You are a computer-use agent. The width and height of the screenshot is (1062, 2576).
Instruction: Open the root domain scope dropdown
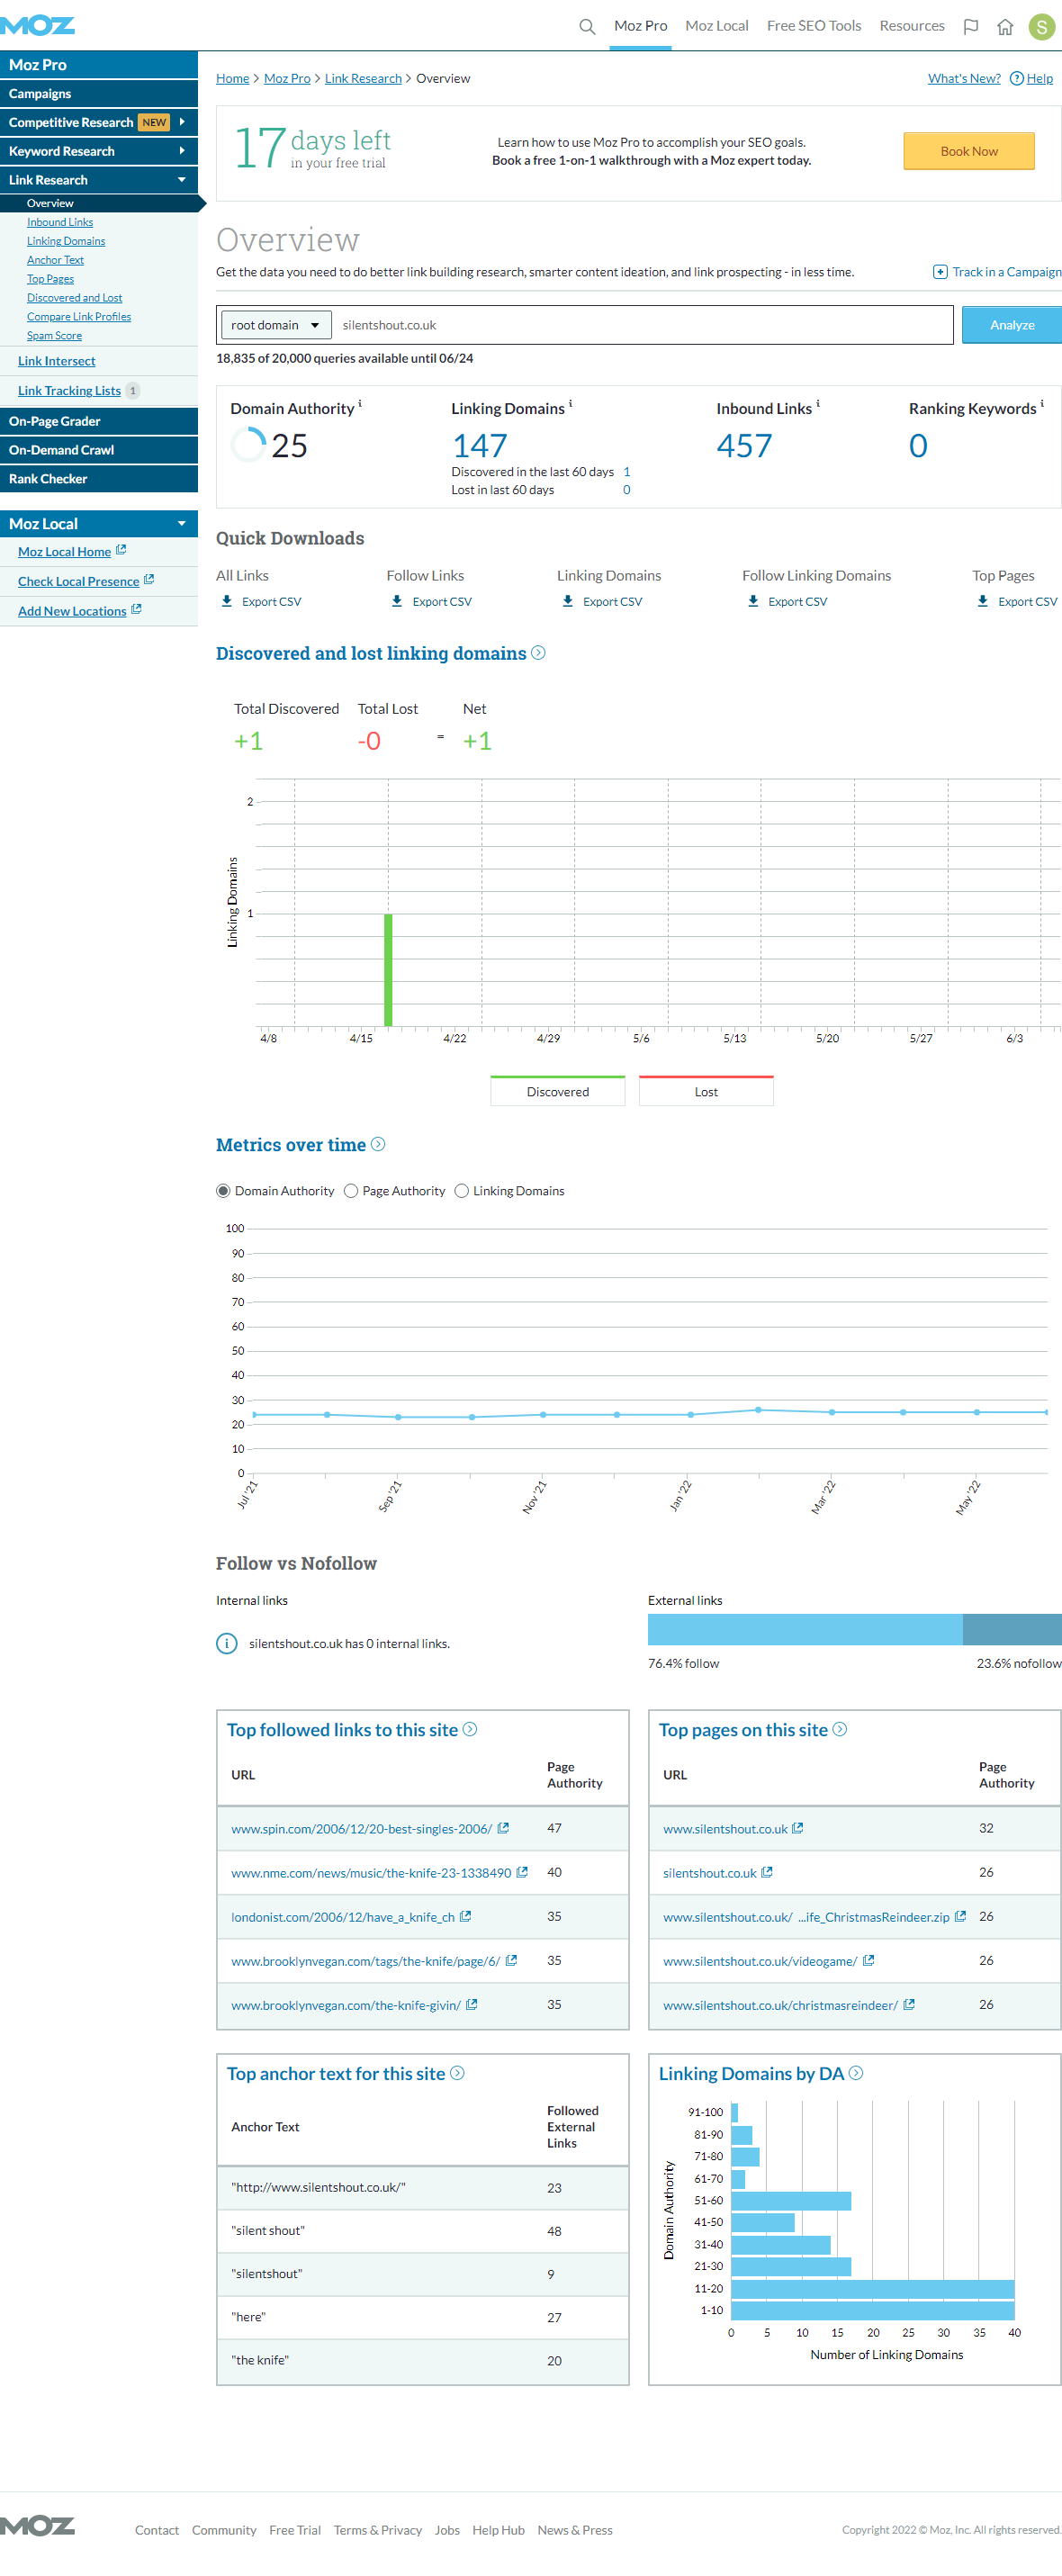(x=275, y=325)
